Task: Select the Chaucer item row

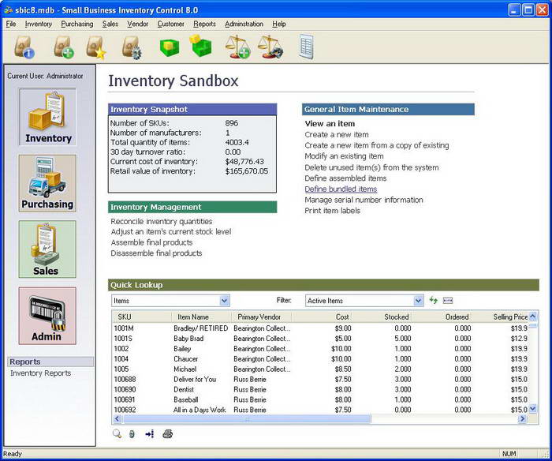Action: click(320, 359)
